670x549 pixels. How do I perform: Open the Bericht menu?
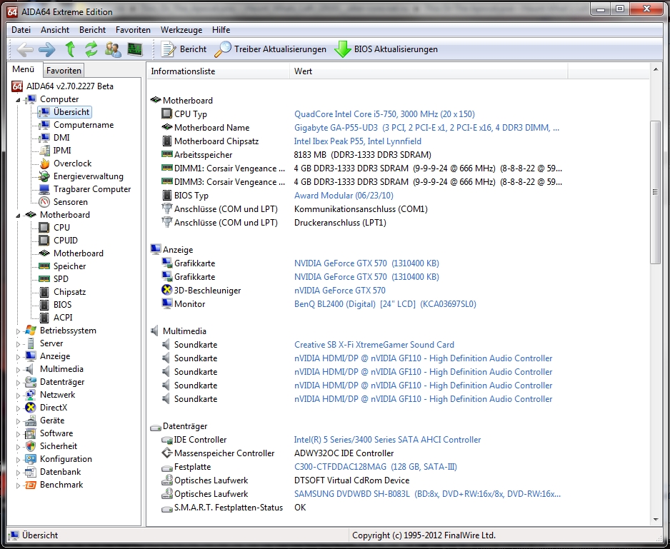92,30
